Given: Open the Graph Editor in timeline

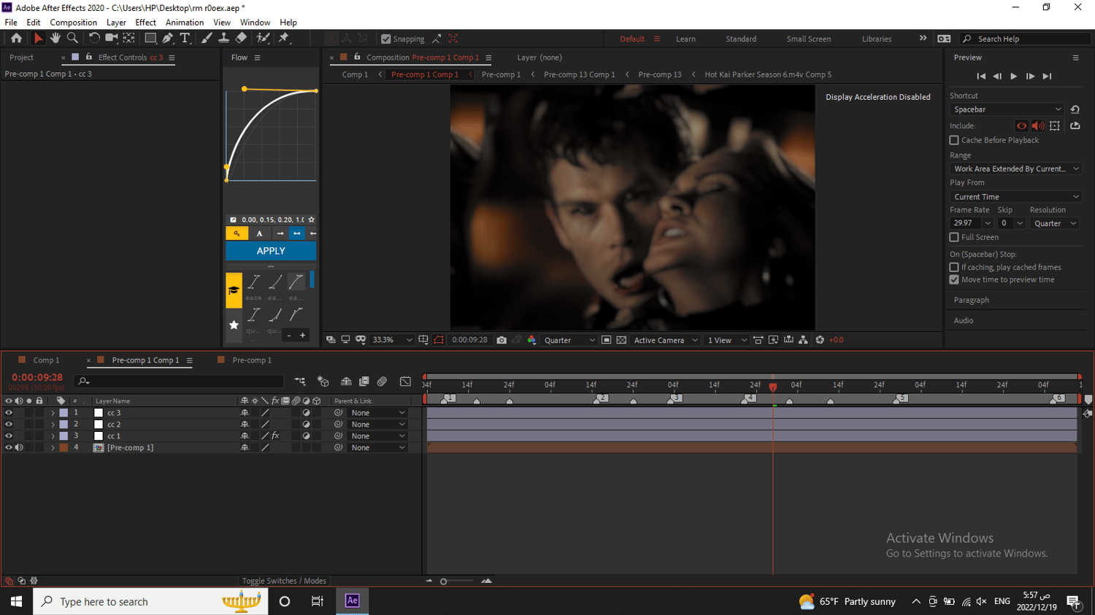Looking at the screenshot, I should tap(405, 382).
